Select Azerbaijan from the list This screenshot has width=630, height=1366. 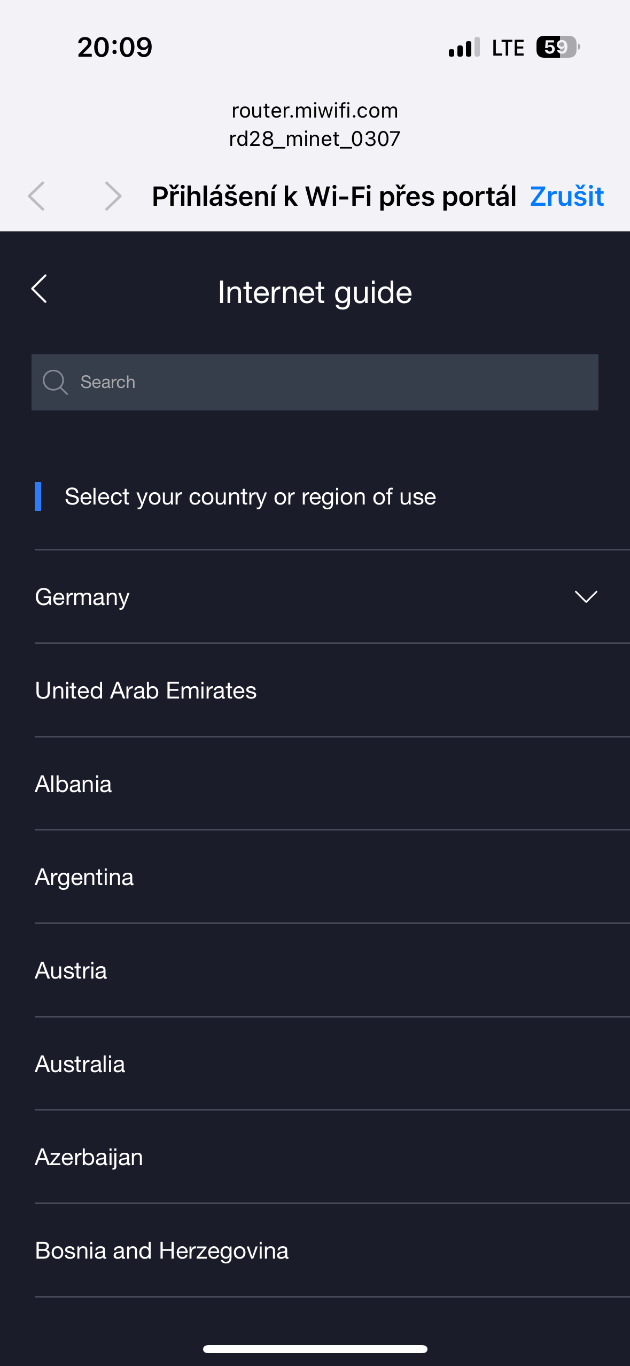(x=89, y=1157)
